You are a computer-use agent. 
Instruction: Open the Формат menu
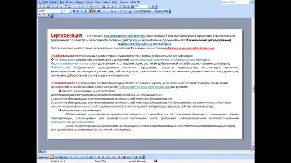point(80,2)
